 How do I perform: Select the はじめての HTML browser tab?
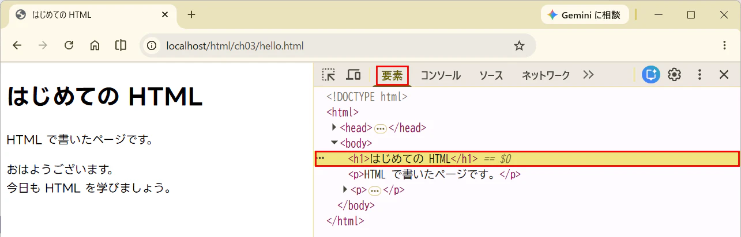[x=93, y=15]
